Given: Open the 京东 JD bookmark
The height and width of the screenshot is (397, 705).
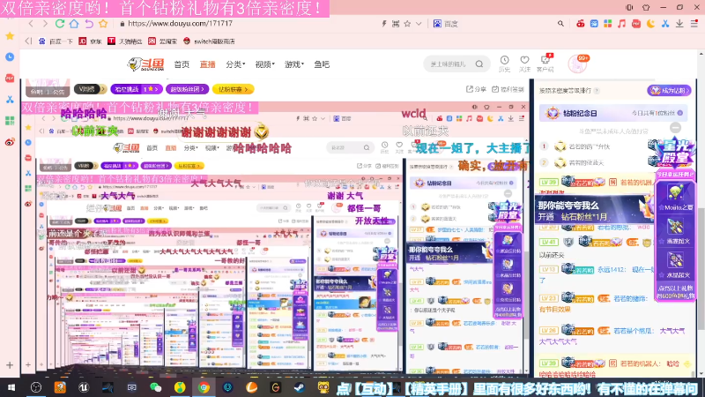Looking at the screenshot, I should 91,41.
